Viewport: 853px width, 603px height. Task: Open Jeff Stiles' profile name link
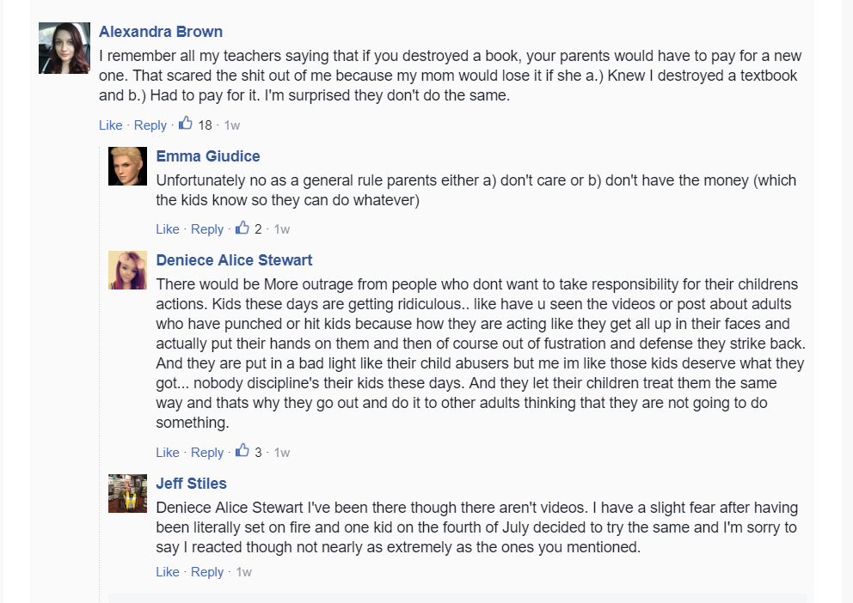(x=191, y=483)
